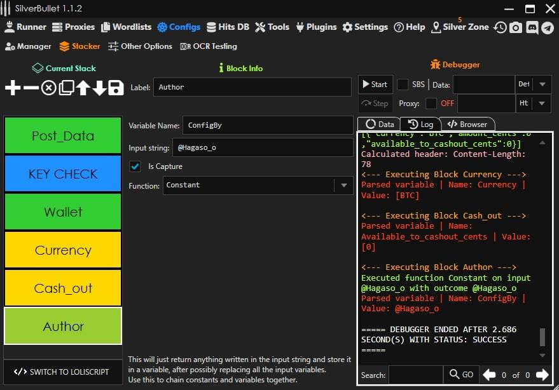Image resolution: width=559 pixels, height=390 pixels.
Task: Click the duplicate block icon
Action: [66, 88]
